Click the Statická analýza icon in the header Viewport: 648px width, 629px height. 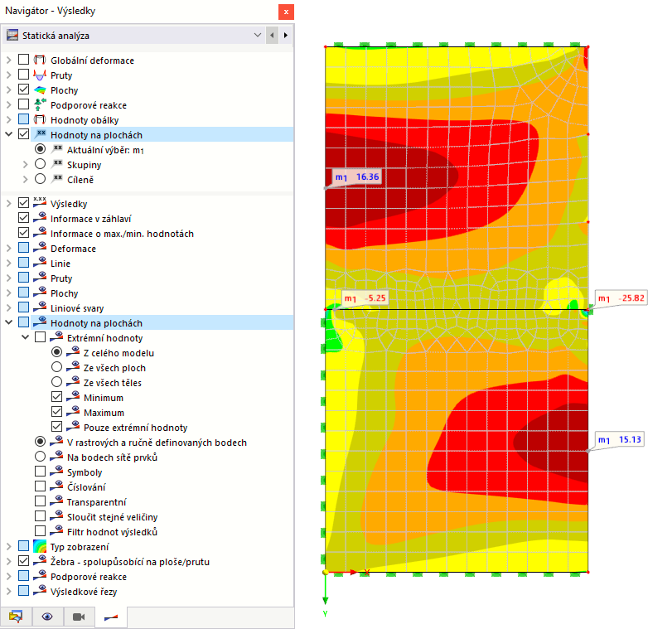pos(12,35)
